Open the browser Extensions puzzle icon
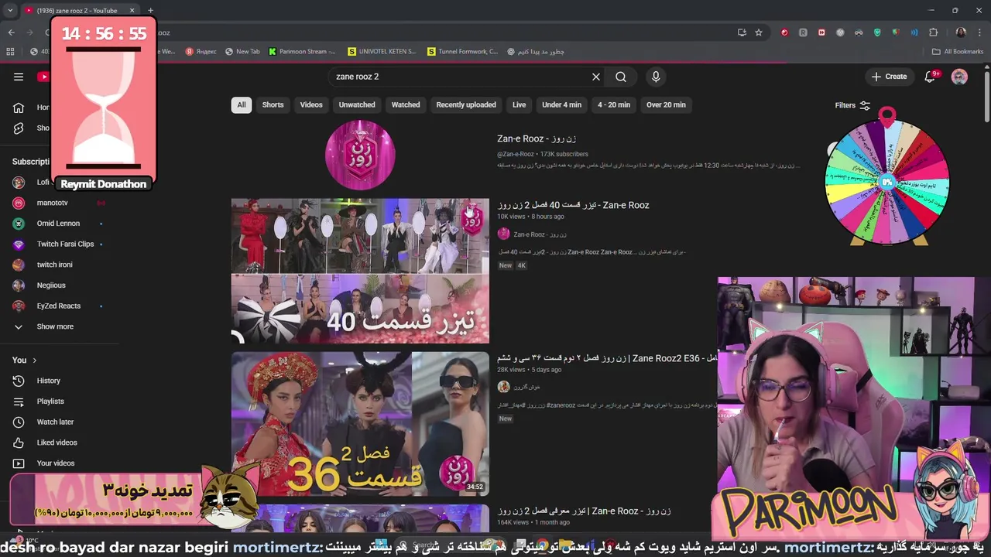The height and width of the screenshot is (557, 991). pyautogui.click(x=933, y=32)
